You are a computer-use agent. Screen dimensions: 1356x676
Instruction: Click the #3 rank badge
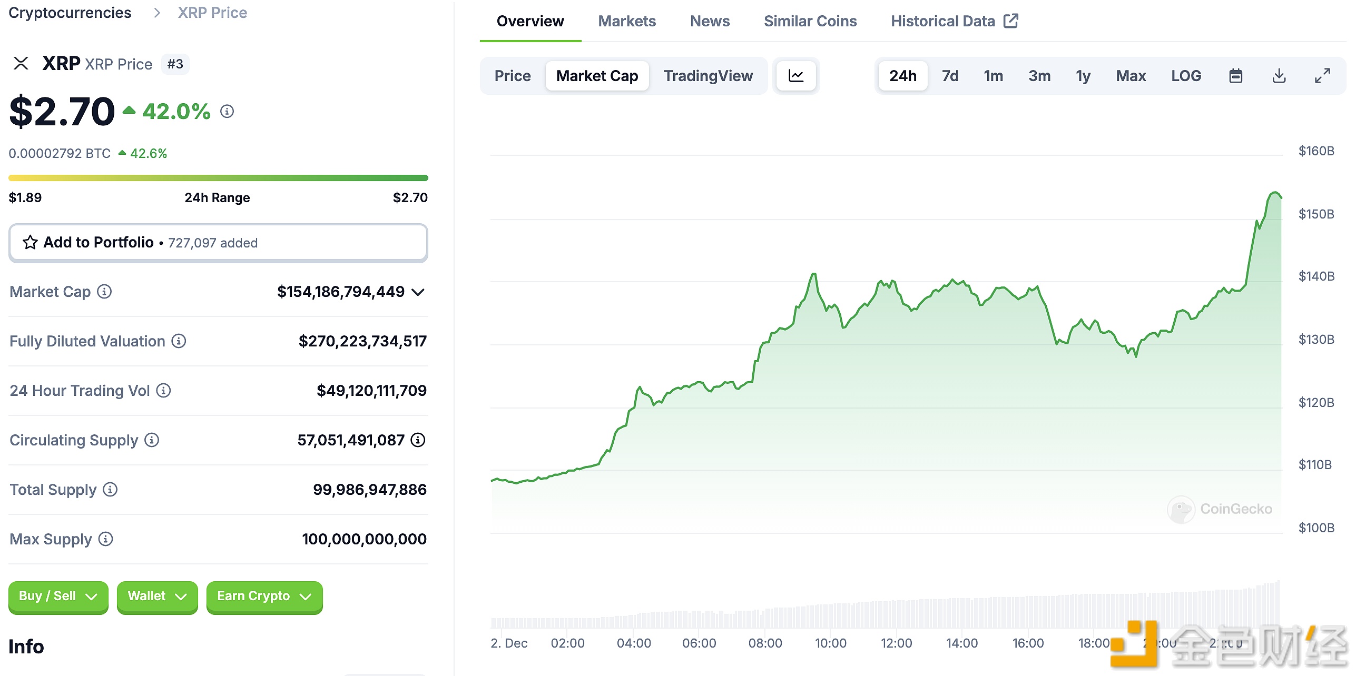pyautogui.click(x=175, y=64)
